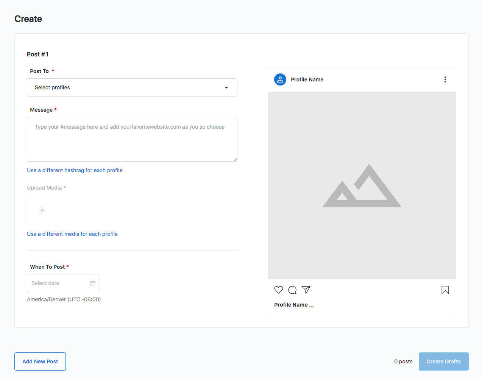Click the Post To dropdown arrow
The height and width of the screenshot is (377, 482).
226,87
